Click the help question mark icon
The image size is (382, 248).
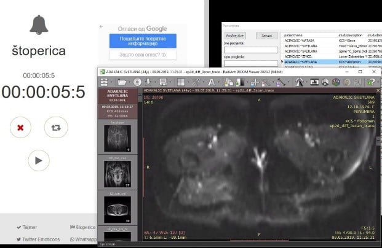tap(370, 82)
